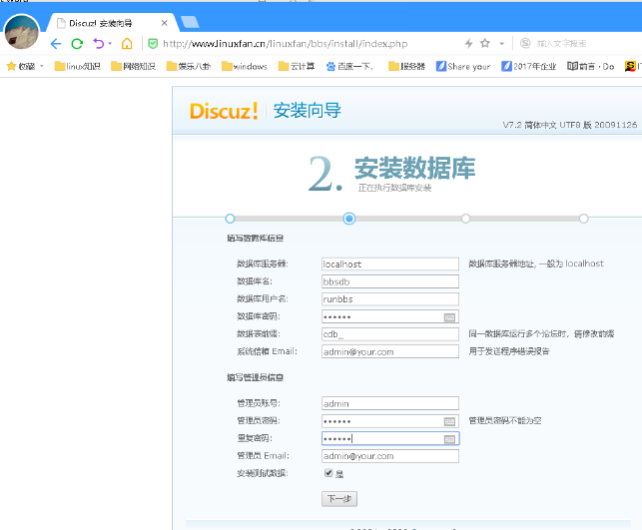Open the 百度一下 bookmark
This screenshot has width=642, height=530.
(x=349, y=66)
